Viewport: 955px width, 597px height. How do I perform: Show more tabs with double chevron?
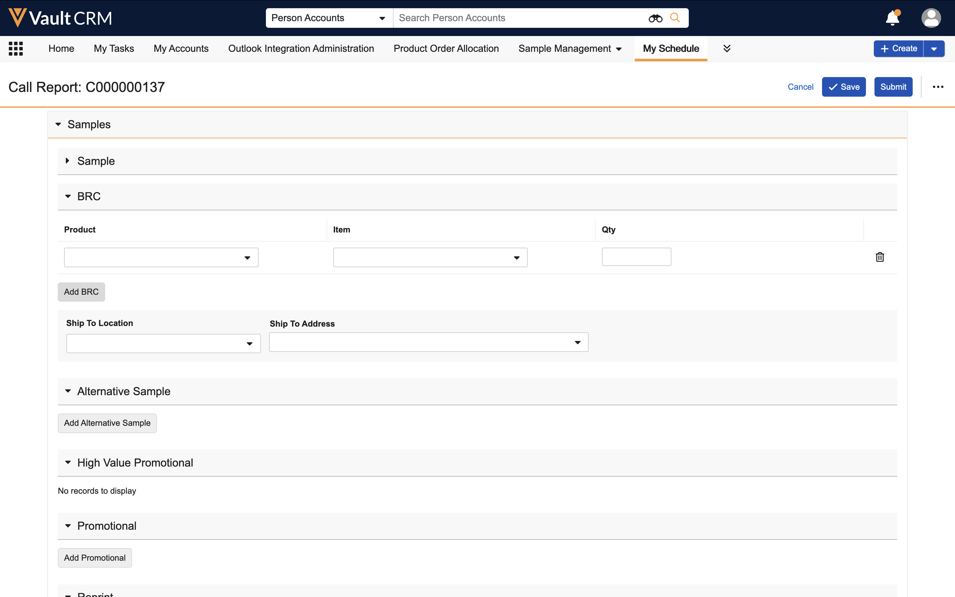pos(726,49)
